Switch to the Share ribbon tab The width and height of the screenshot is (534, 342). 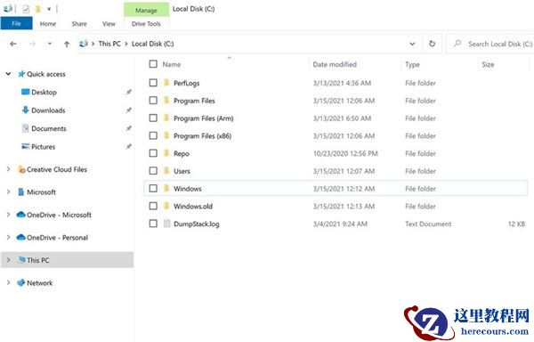click(79, 24)
